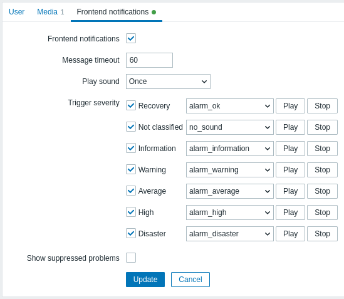Open the Play sound dropdown

click(x=168, y=81)
